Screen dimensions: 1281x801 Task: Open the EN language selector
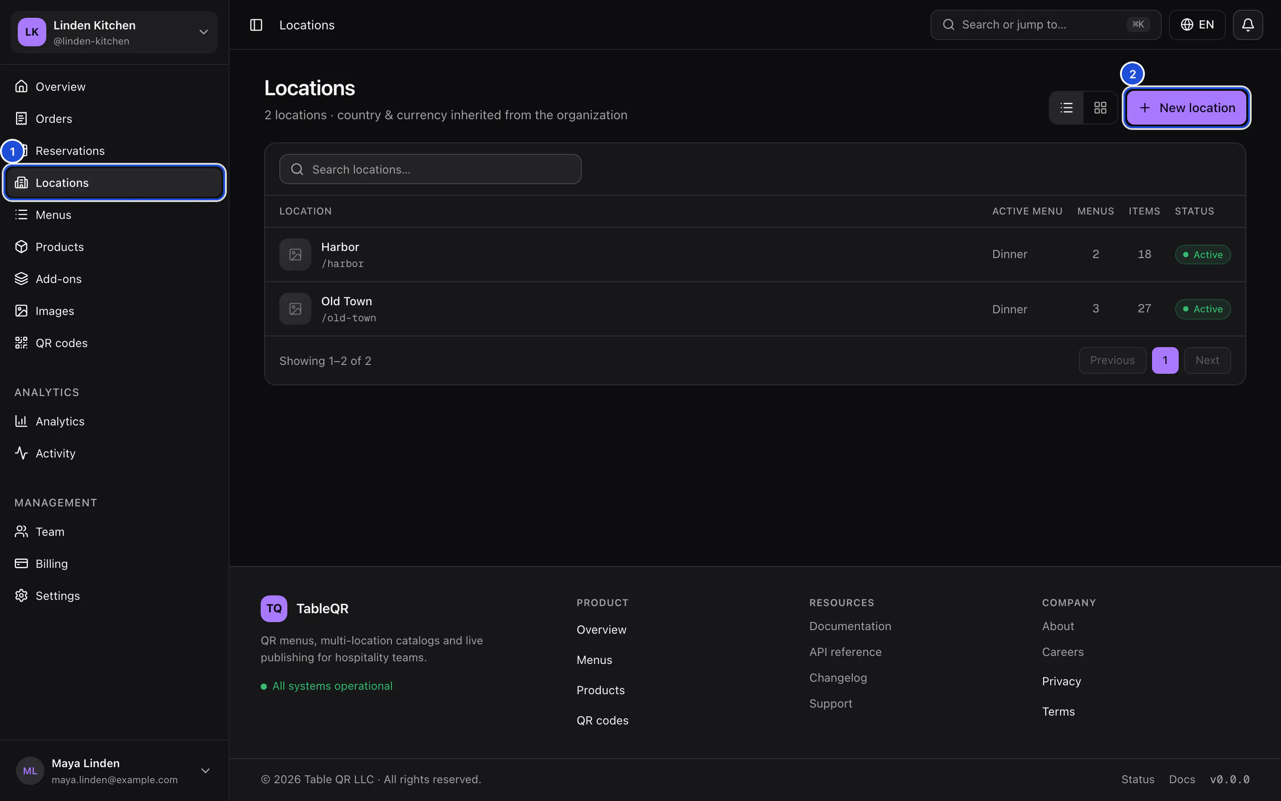click(x=1197, y=25)
